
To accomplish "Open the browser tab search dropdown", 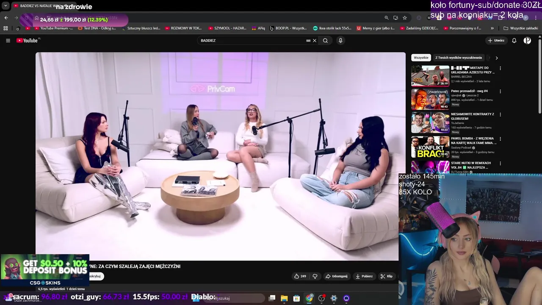I will point(6,6).
